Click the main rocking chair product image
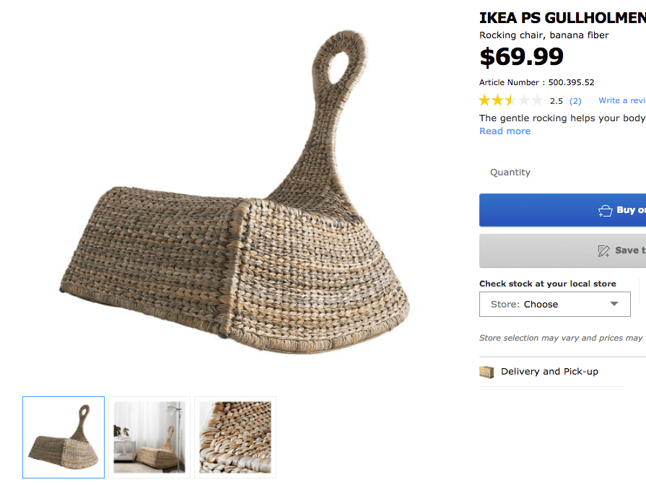Screen dimensions: 646x485 pos(235,193)
